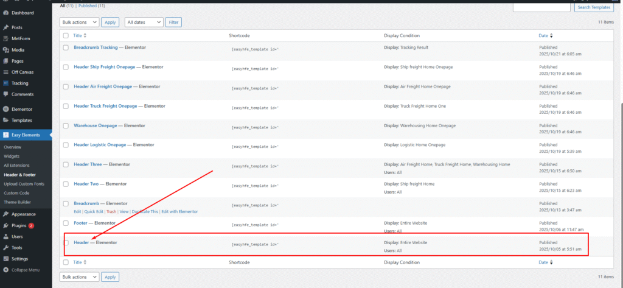Check the Header — Elementor row checkbox

66,243
